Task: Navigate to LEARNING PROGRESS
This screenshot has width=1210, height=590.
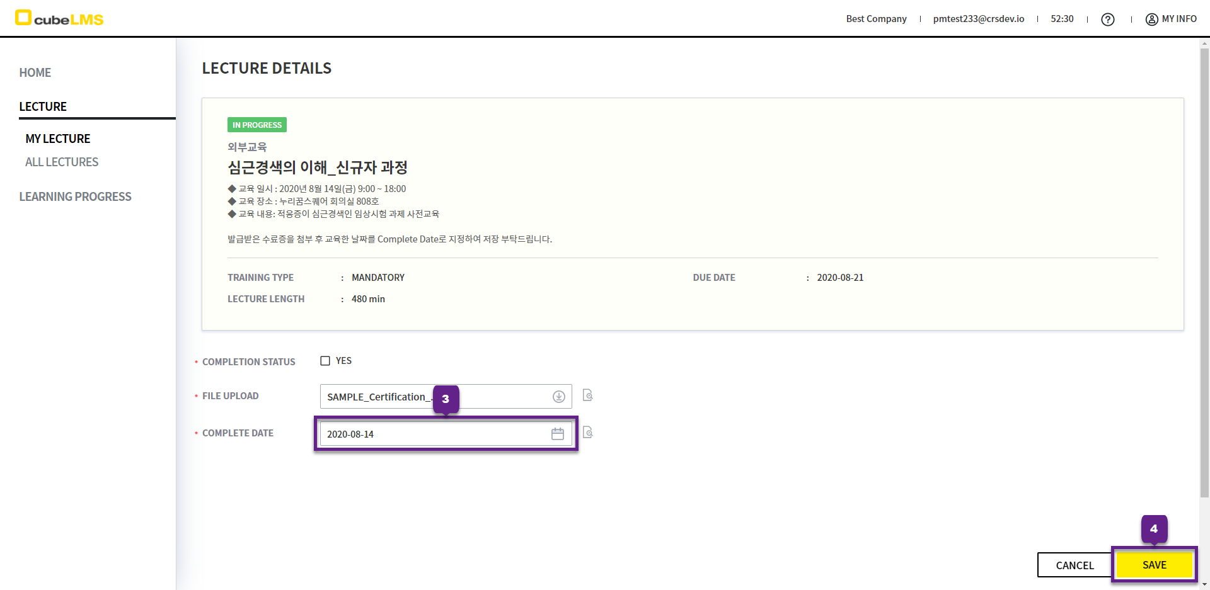Action: [x=75, y=196]
